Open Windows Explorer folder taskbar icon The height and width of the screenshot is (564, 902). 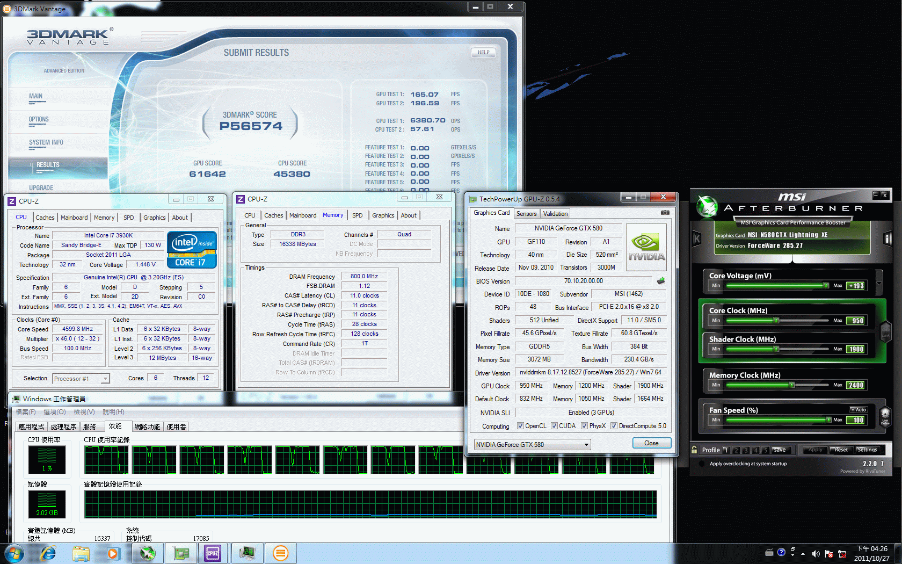coord(81,553)
